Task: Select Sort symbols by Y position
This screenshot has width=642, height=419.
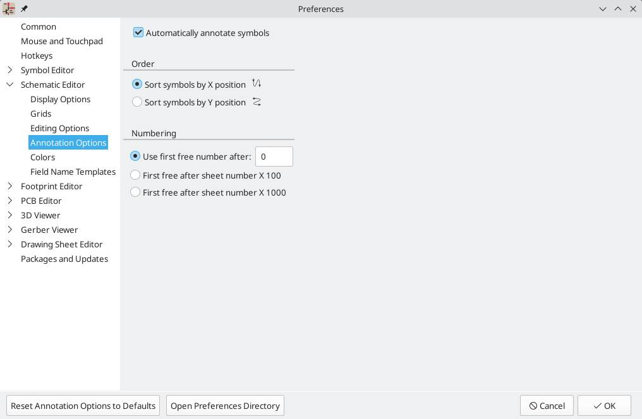Action: coord(137,102)
